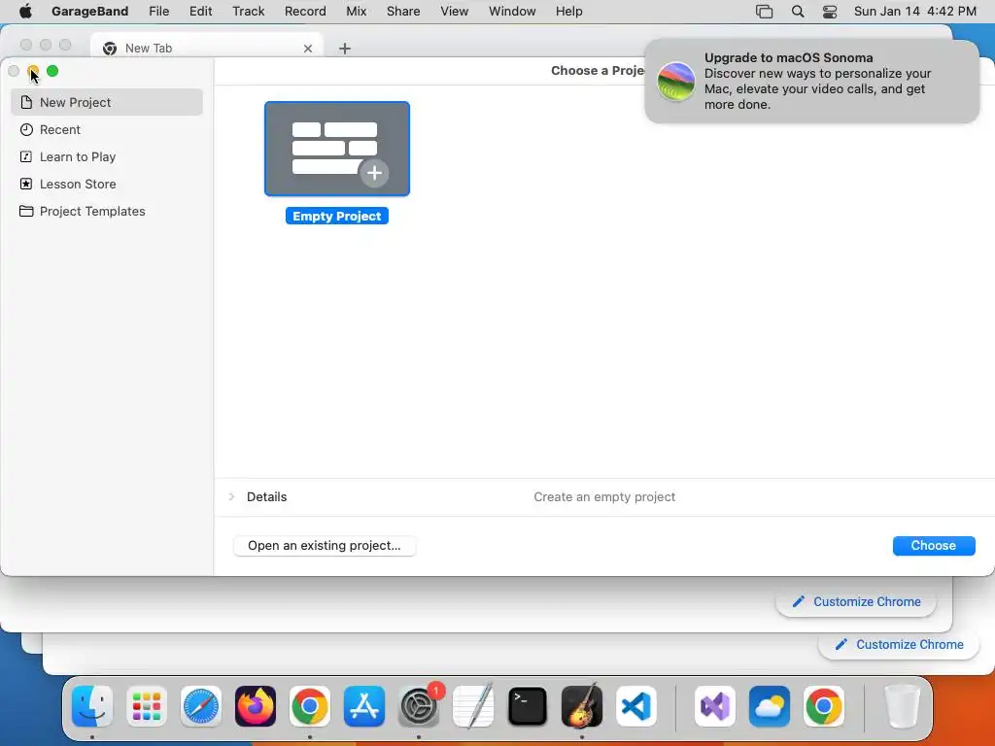Open TextEdit from the Dock
This screenshot has height=746, width=995.
click(473, 706)
